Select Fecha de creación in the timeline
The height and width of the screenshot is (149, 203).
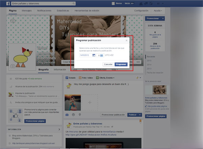[x=155, y=72]
